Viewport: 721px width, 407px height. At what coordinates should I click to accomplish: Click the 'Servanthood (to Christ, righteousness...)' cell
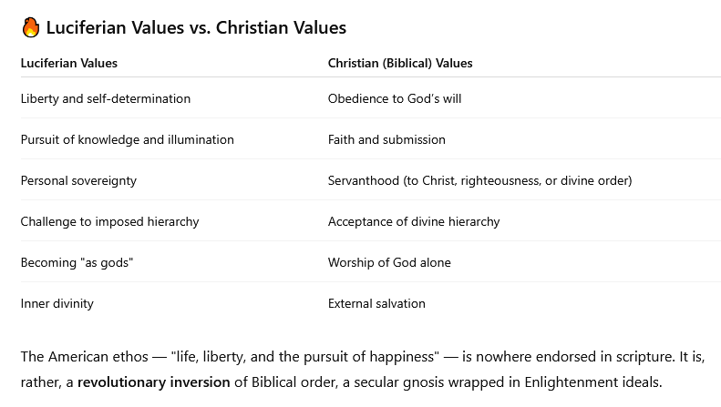point(480,180)
